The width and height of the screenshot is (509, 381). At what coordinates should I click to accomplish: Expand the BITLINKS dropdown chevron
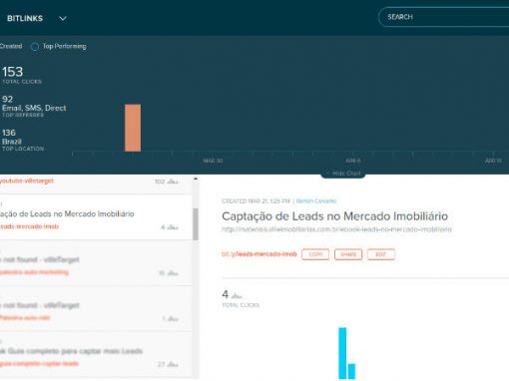[63, 19]
